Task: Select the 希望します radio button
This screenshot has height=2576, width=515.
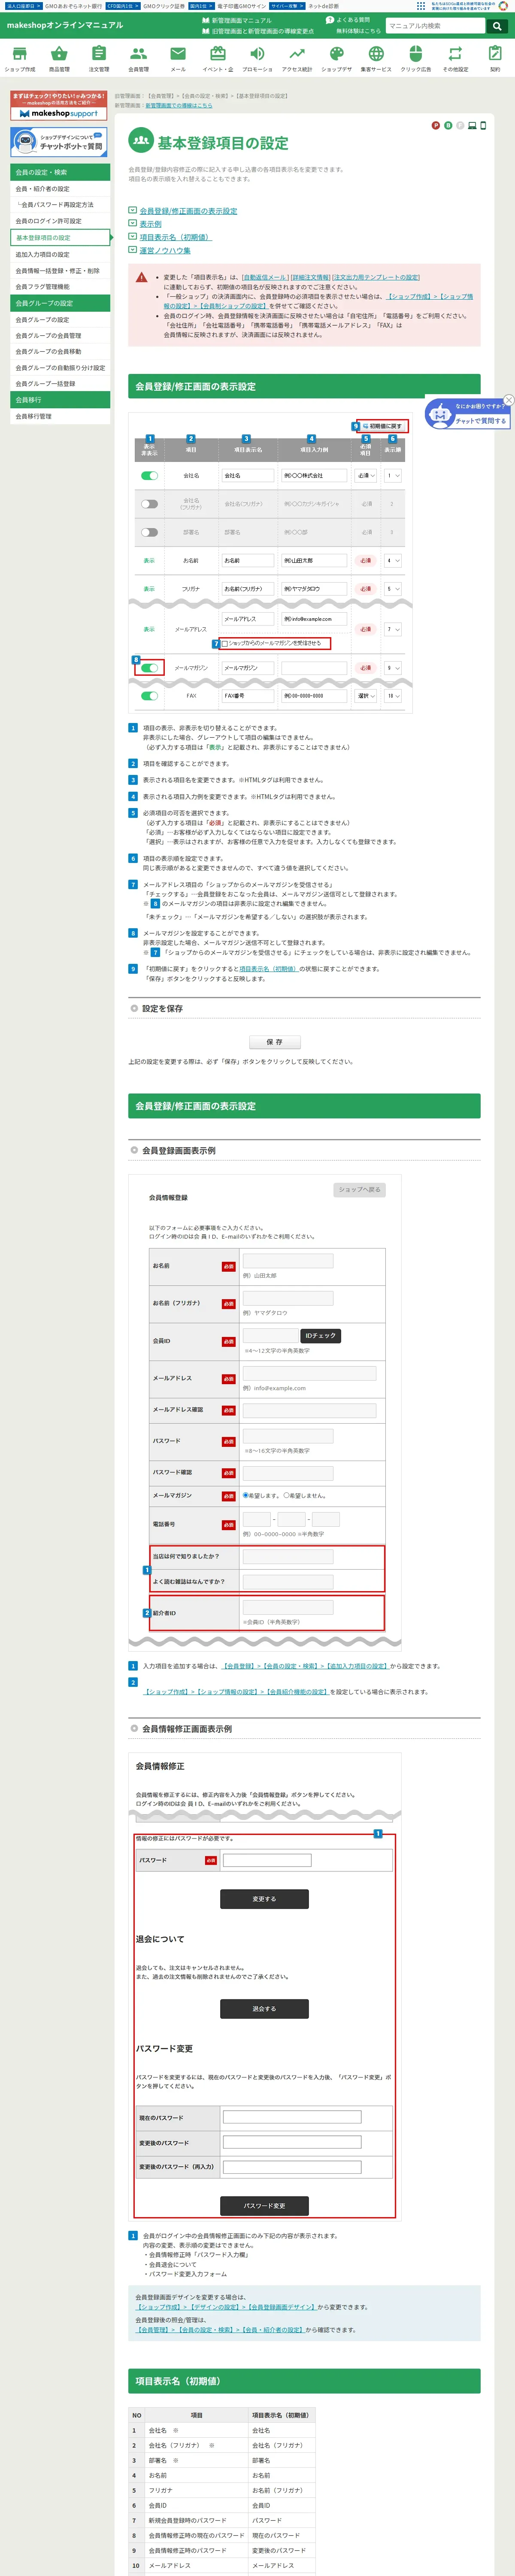Action: pos(246,1495)
